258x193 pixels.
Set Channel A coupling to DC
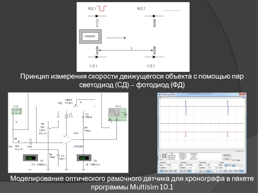(x=189, y=171)
